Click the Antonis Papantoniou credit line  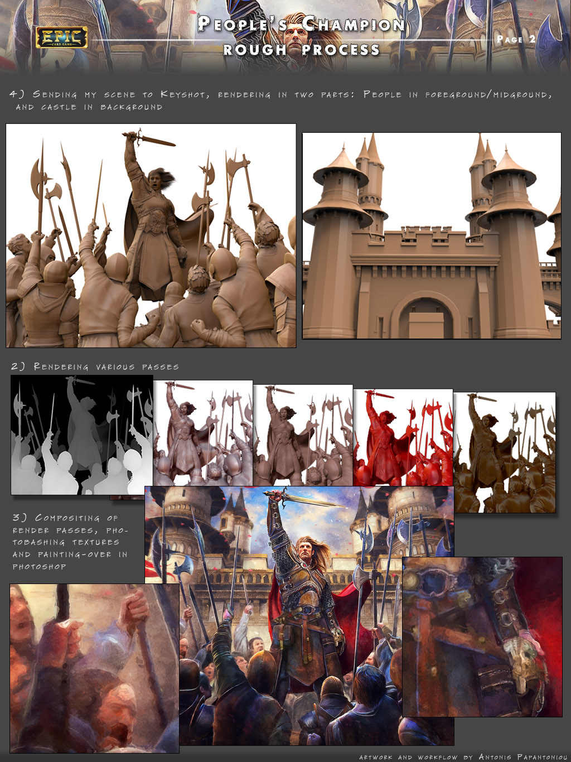463,757
